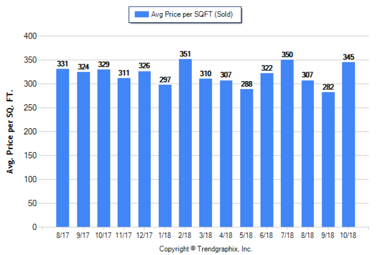Select the 9/17 bar showing 324
This screenshot has width=381, height=255.
coord(83,150)
